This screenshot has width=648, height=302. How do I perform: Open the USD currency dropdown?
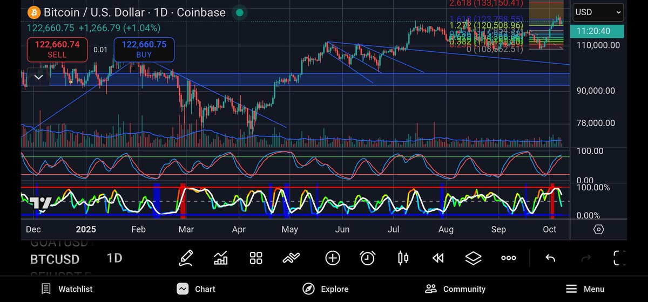pos(598,11)
